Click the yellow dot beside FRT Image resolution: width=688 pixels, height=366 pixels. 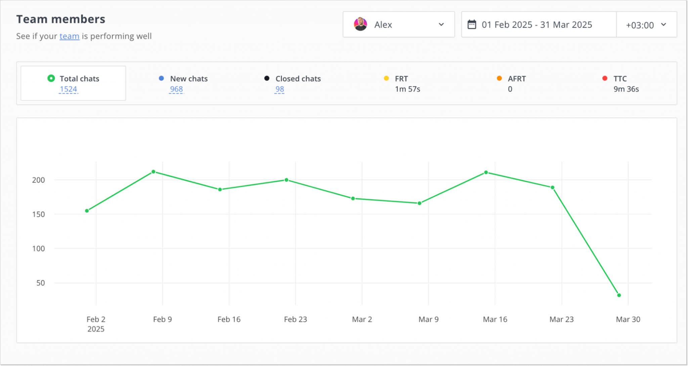[387, 78]
